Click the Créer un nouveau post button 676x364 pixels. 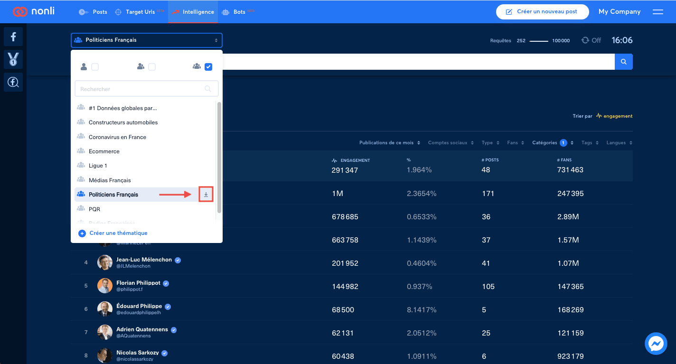543,12
